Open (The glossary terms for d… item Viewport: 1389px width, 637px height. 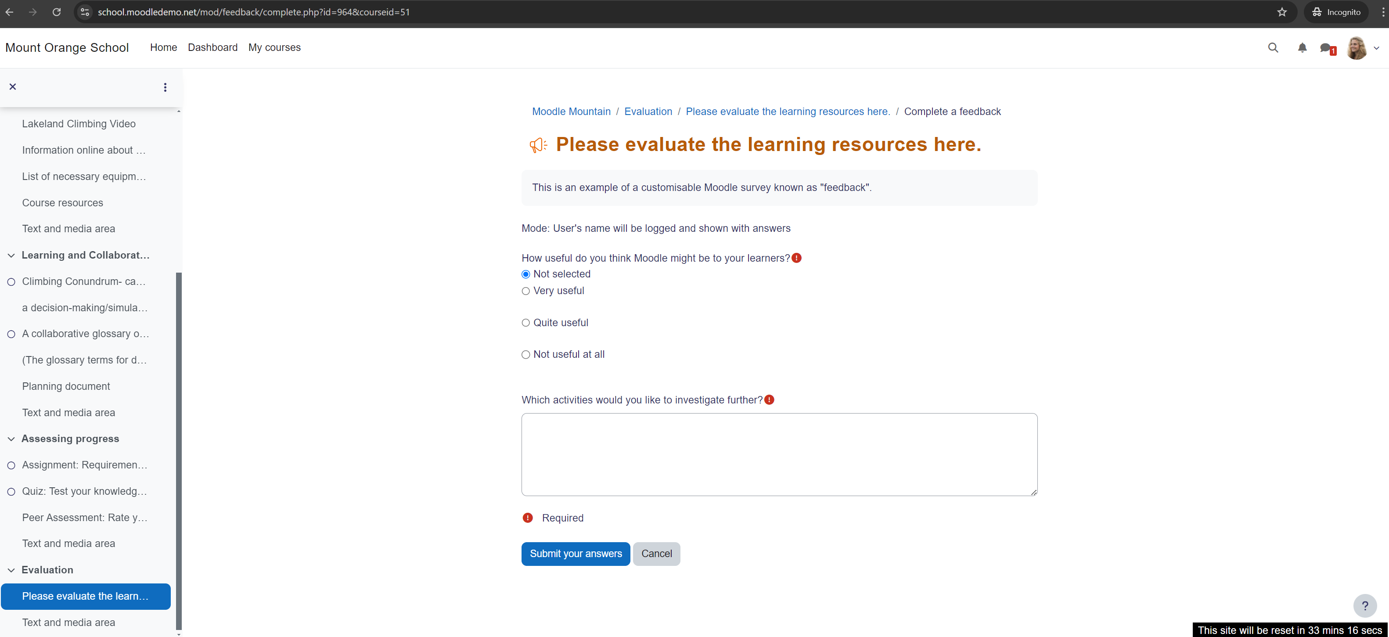pyautogui.click(x=84, y=360)
